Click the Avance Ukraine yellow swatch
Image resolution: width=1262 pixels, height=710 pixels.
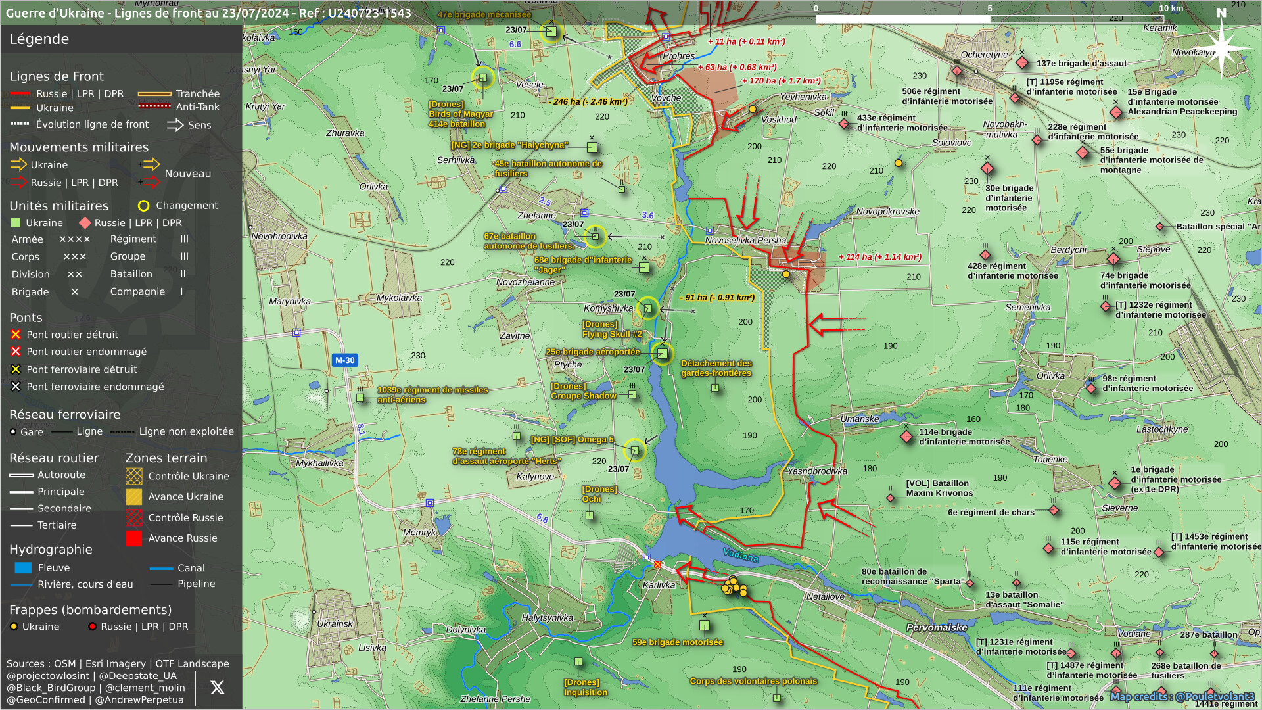tap(134, 497)
